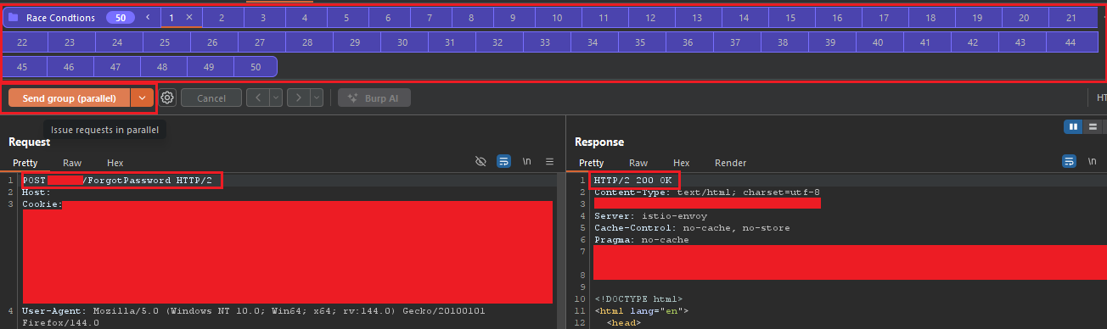Select Repeater tab 44

1070,42
